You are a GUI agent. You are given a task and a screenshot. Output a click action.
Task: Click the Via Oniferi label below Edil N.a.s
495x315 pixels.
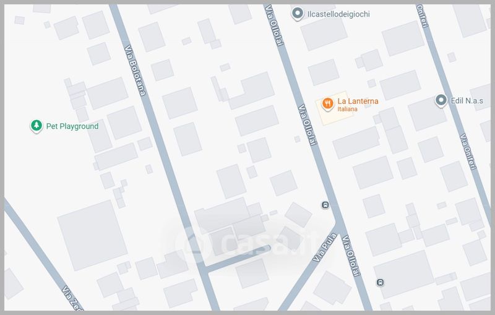[x=468, y=152]
